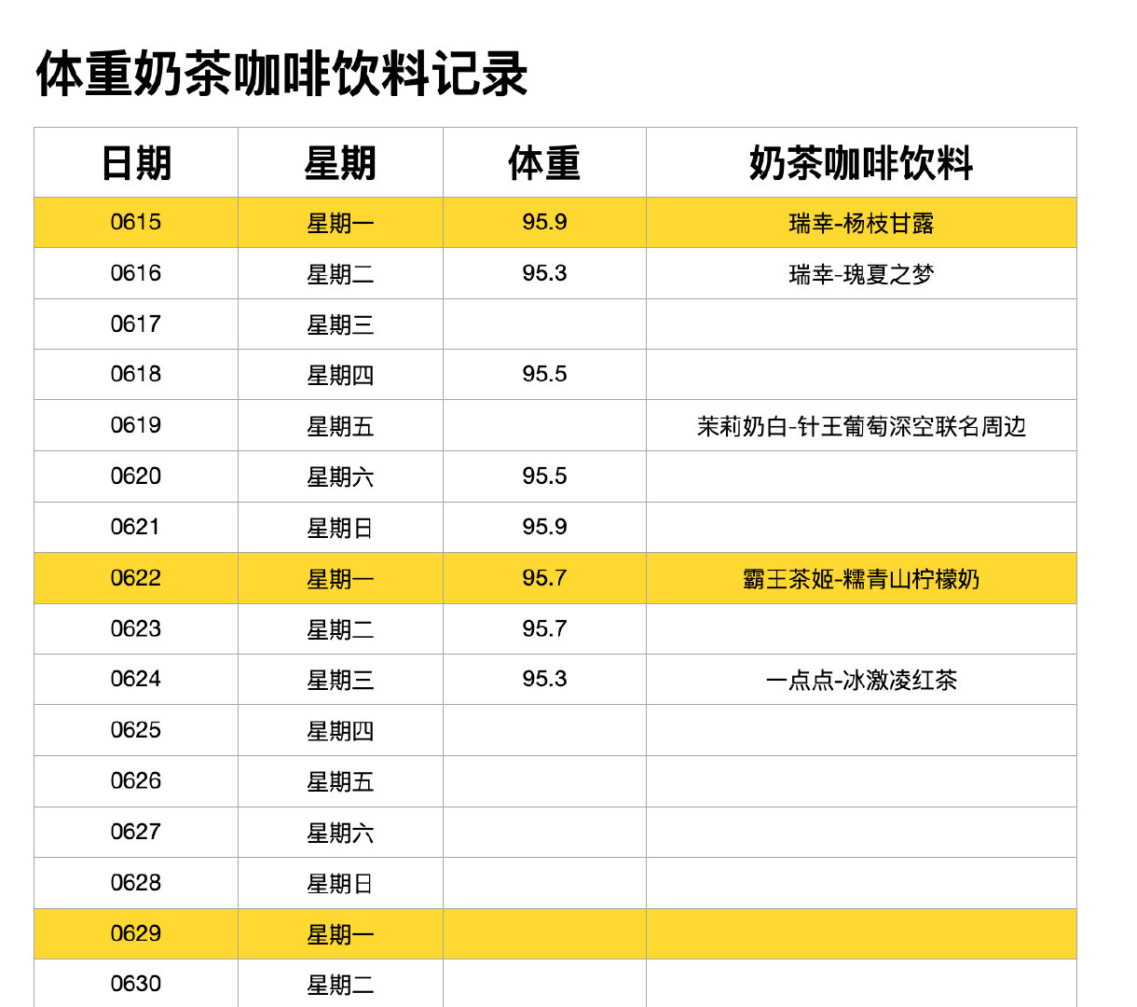Select the 日期 column header
This screenshot has height=1007, width=1137.
coord(136,163)
